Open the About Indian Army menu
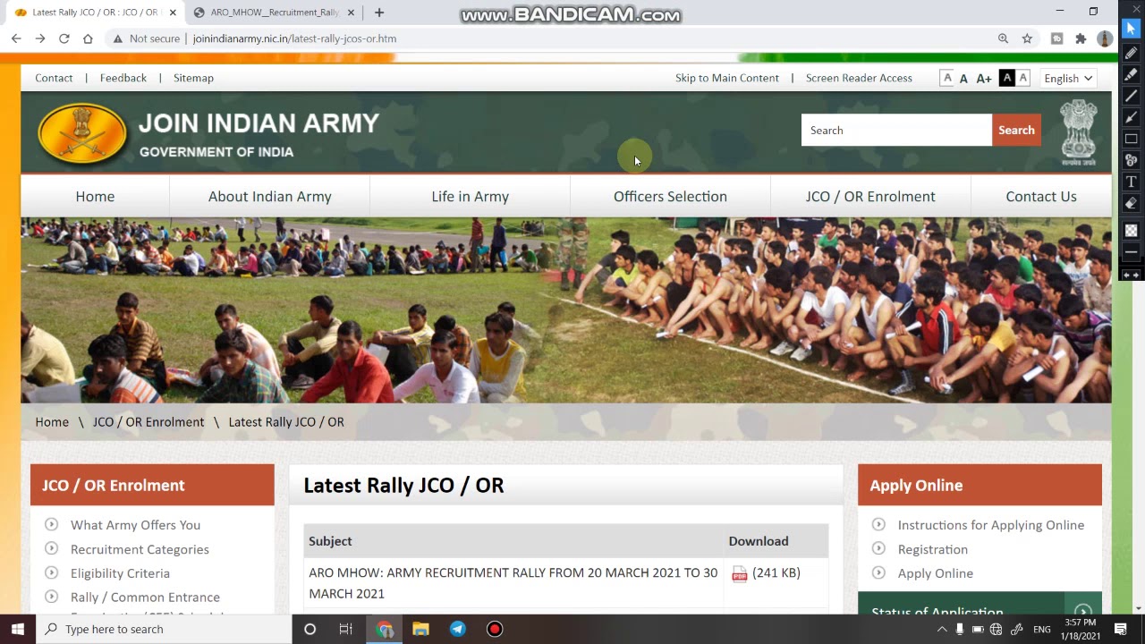 click(x=269, y=196)
